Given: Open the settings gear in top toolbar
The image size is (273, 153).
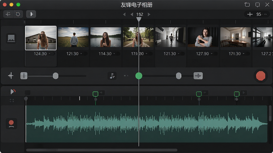Looking at the screenshot, I should pos(18,14).
